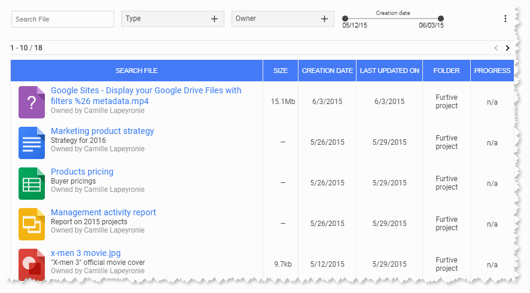Image resolution: width=530 pixels, height=293 pixels.
Task: Go to next page of results
Action: [x=507, y=48]
